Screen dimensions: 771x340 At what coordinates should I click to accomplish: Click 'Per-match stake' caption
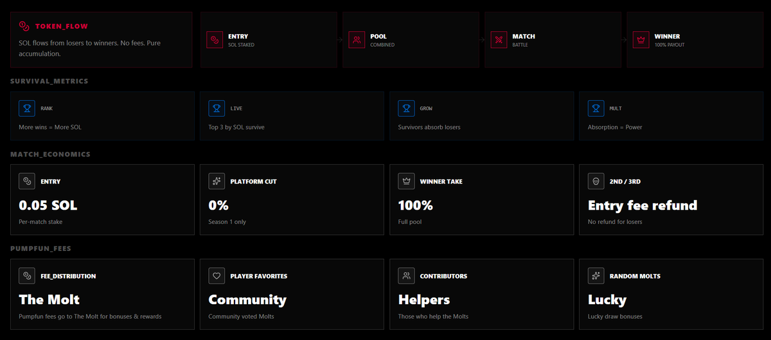40,222
